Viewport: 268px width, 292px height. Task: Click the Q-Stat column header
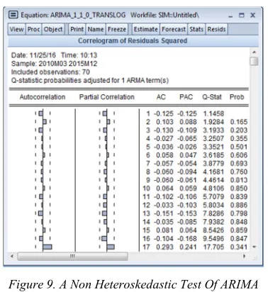tap(212, 97)
